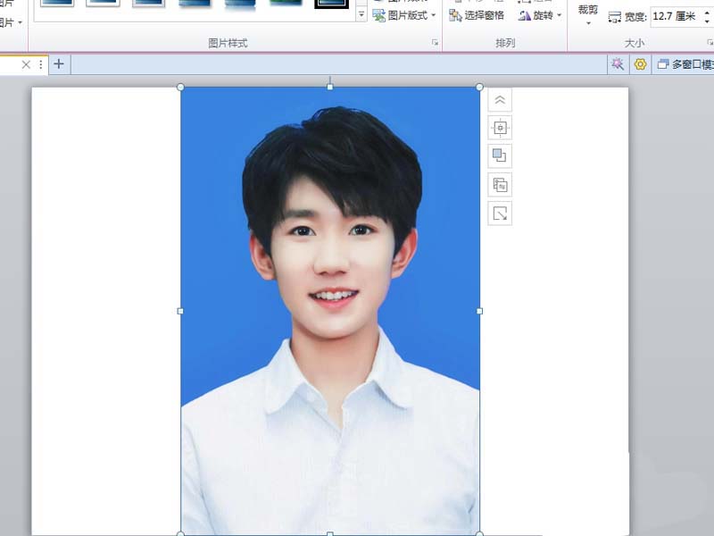
Task: Click the layer order icon beside the photo
Action: (500, 156)
